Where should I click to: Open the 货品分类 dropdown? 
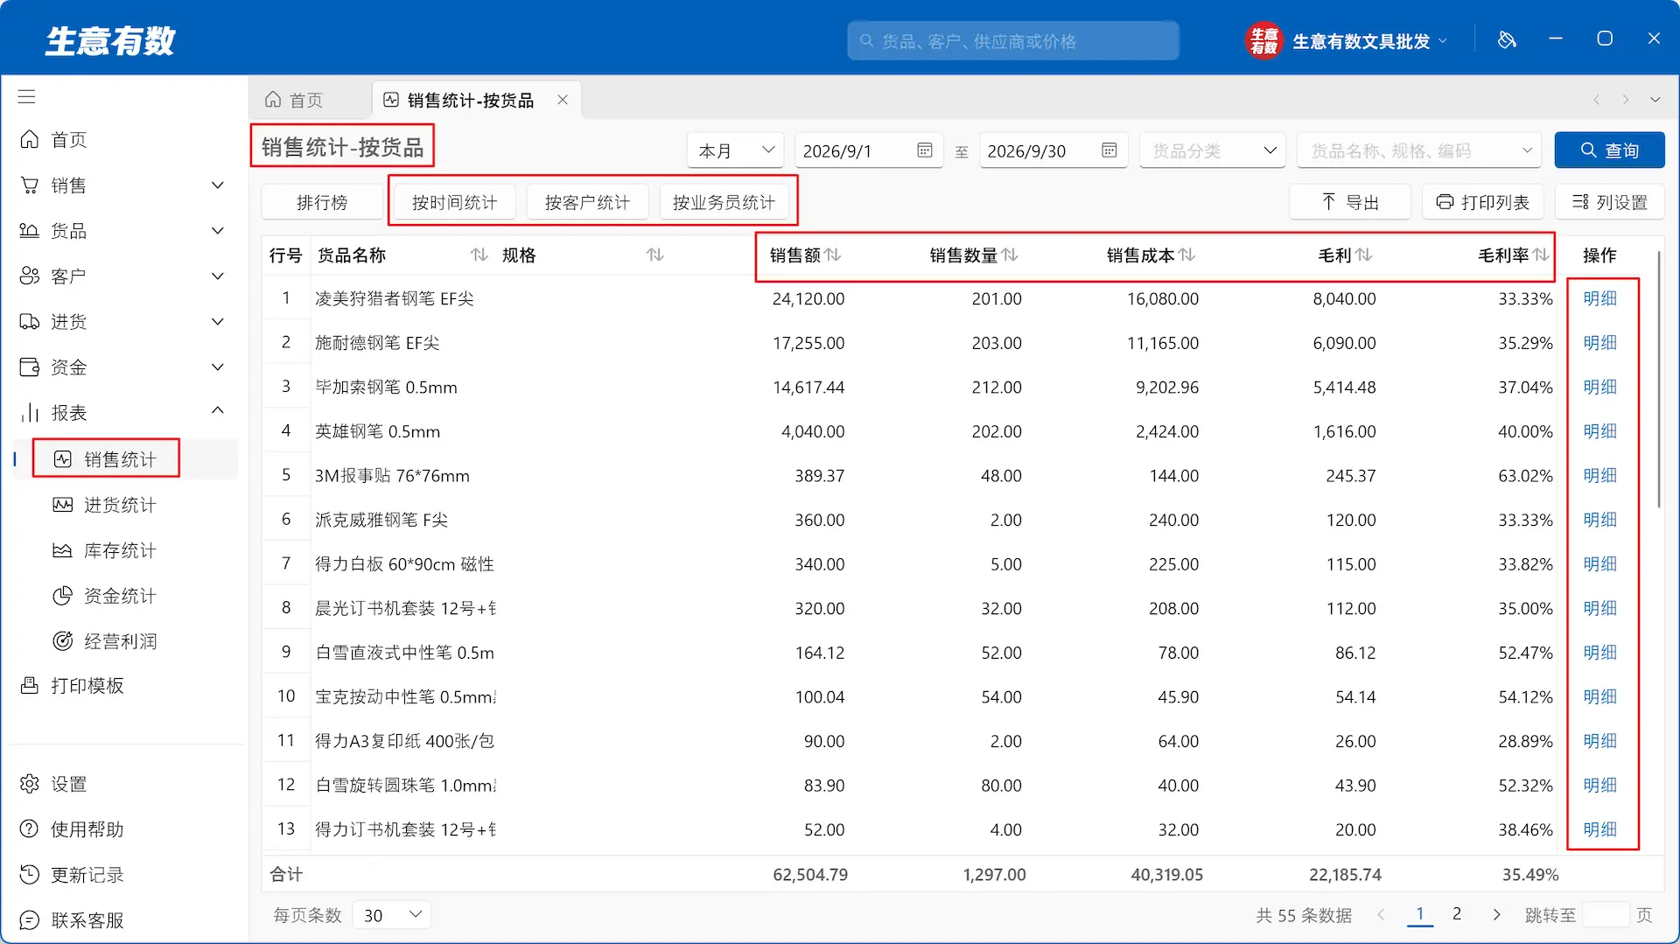pos(1212,150)
